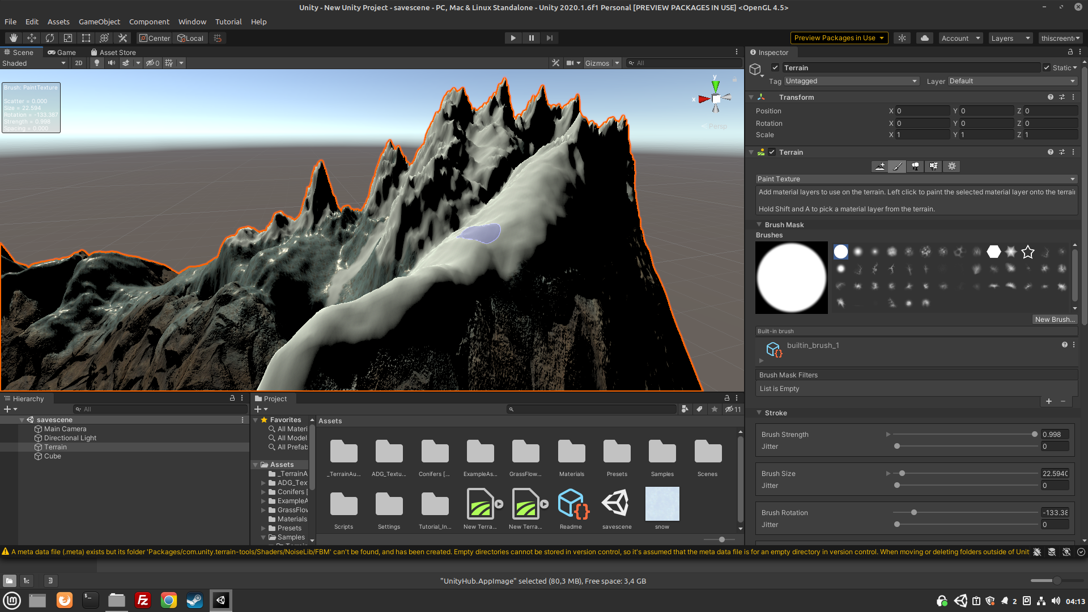Image resolution: width=1088 pixels, height=612 pixels.
Task: Toggle scene audio
Action: [x=112, y=63]
